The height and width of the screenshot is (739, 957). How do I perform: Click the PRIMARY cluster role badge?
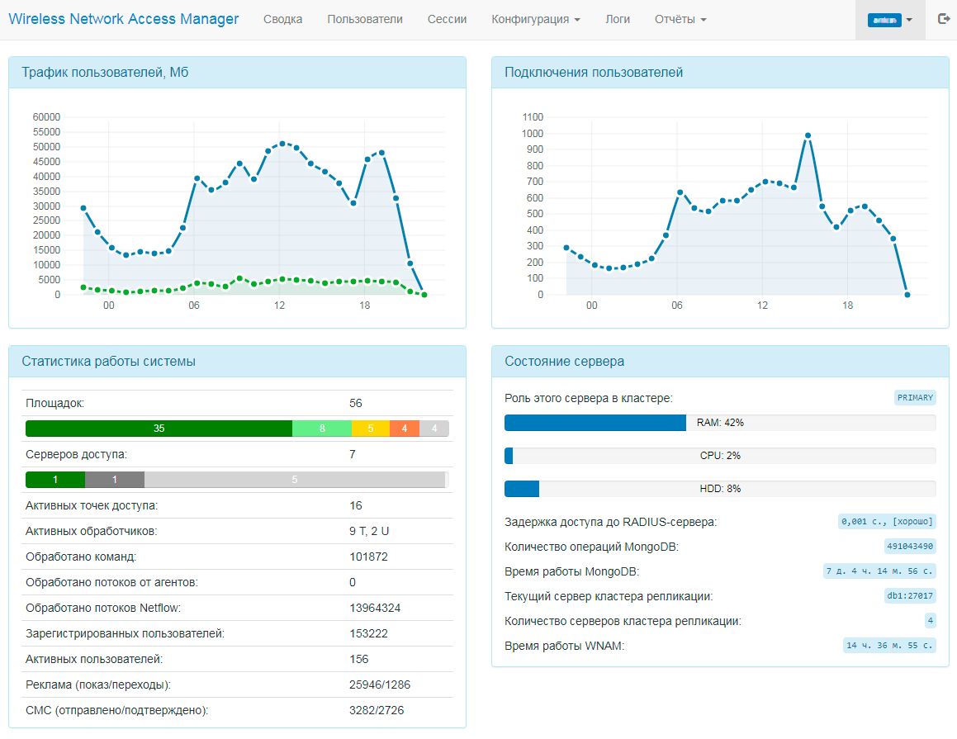[x=915, y=398]
